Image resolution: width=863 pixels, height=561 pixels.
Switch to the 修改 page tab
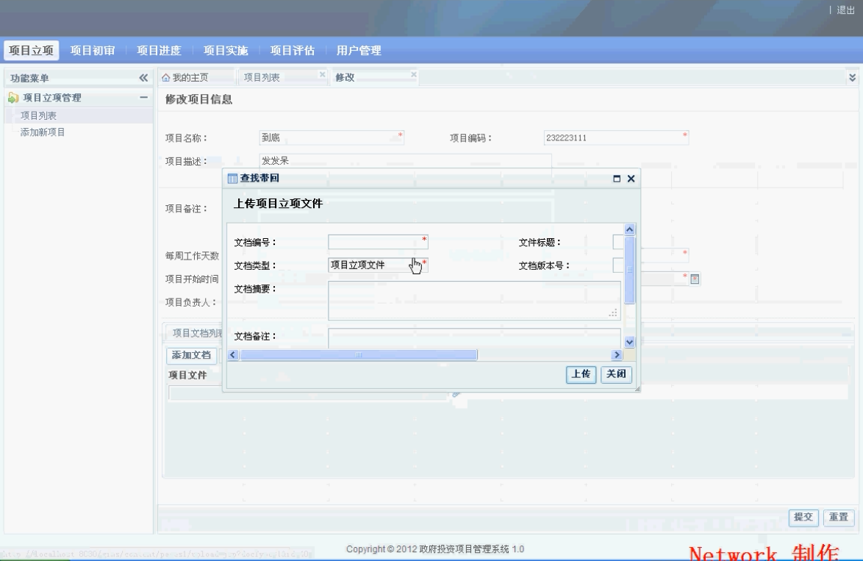tap(345, 78)
